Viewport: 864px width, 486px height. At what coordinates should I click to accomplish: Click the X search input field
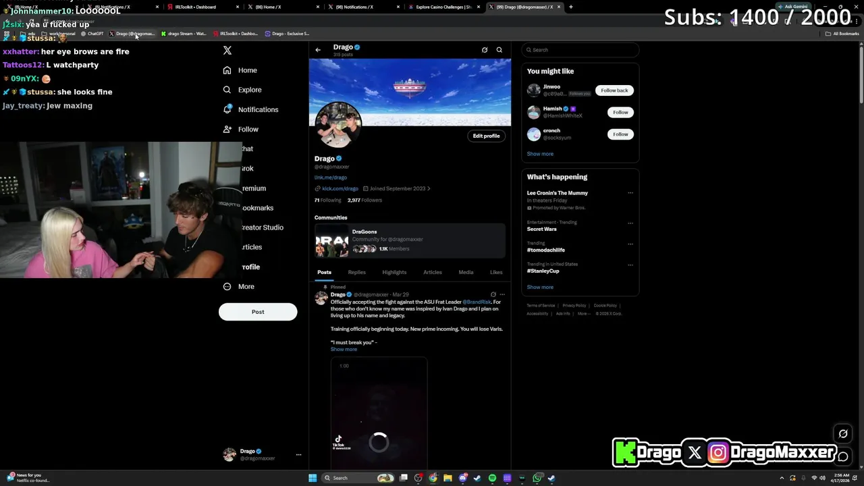click(580, 50)
